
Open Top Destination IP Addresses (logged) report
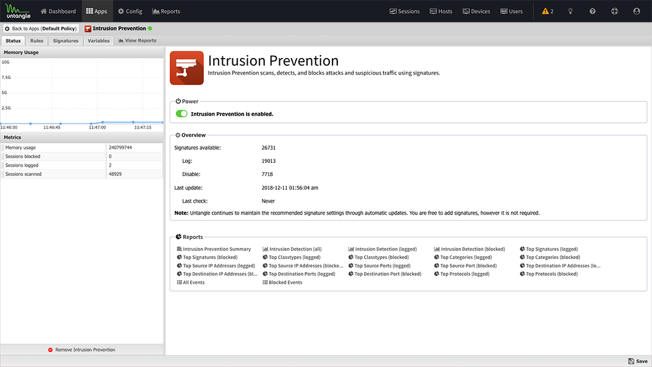click(x=560, y=266)
